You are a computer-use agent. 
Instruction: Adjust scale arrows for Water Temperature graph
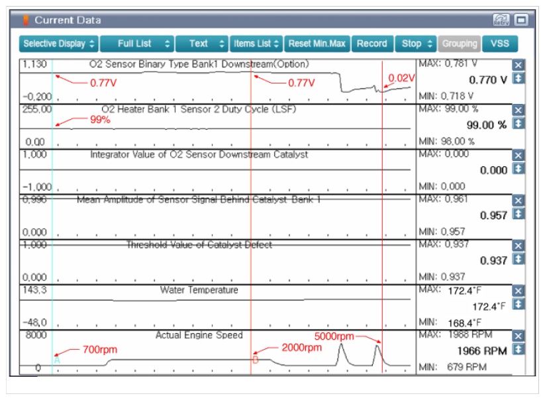519,304
